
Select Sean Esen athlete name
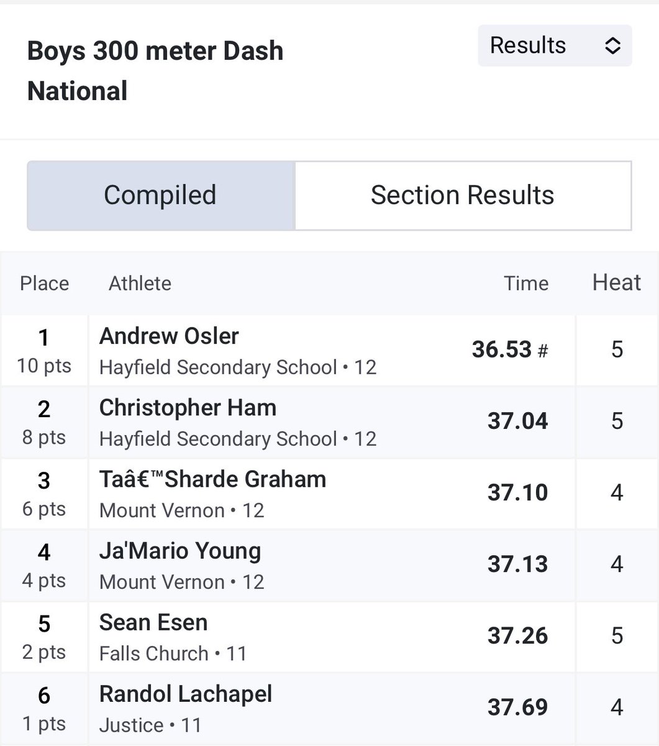click(153, 622)
